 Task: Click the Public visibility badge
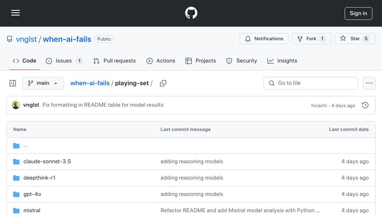pyautogui.click(x=104, y=39)
